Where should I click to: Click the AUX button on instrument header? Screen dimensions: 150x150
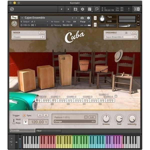point(138,22)
